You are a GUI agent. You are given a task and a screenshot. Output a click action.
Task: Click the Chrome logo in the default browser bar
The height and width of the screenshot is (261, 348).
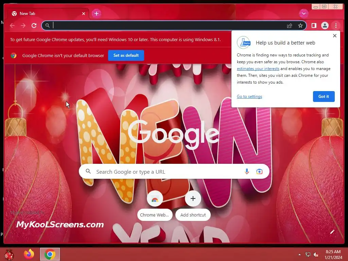point(14,55)
